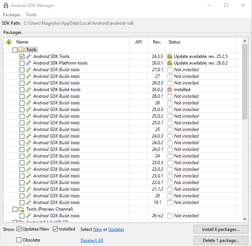This screenshot has width=252, height=246.
Task: Open the Packages menu
Action: 12,15
